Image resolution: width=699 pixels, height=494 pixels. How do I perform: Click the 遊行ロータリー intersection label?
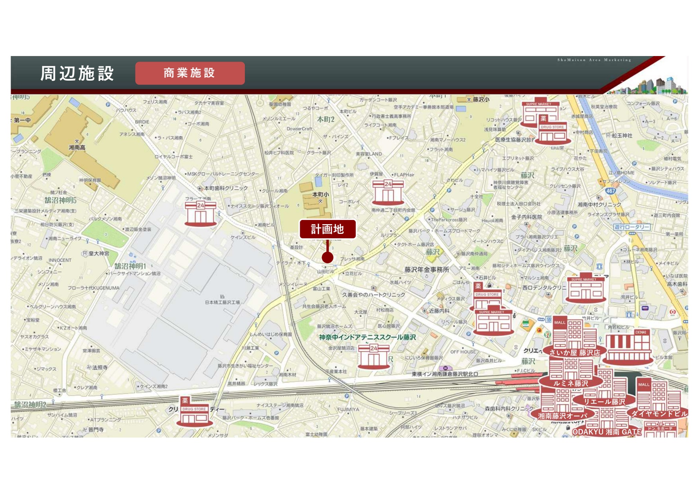[632, 227]
